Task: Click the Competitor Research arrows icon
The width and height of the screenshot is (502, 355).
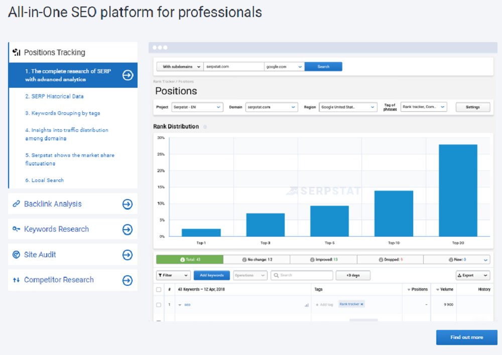Action: pos(17,280)
